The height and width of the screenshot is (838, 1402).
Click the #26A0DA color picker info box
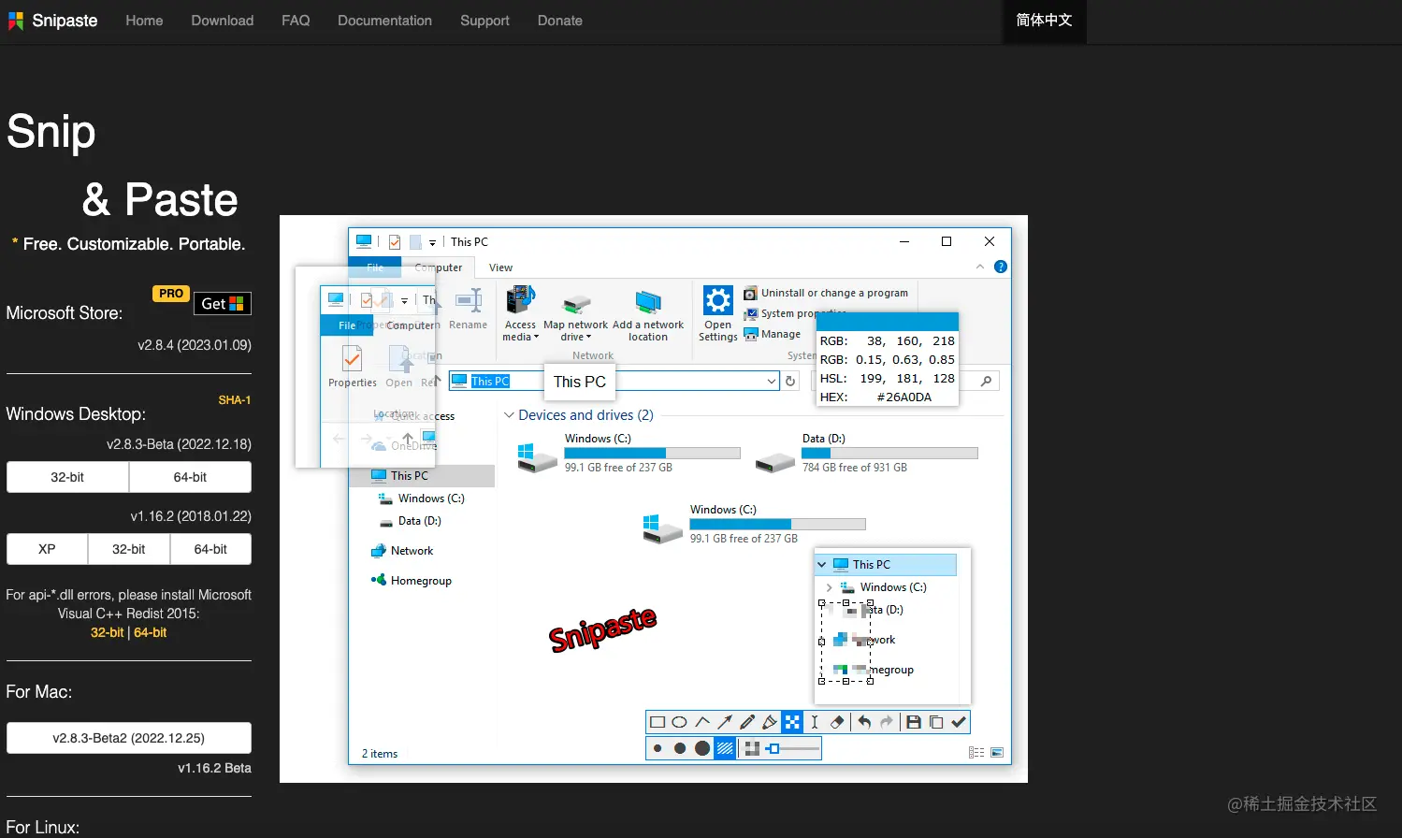click(888, 360)
